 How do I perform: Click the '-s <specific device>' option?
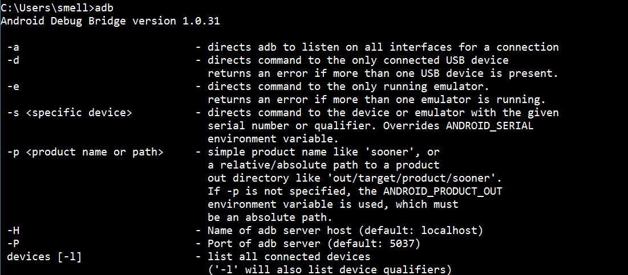pyautogui.click(x=69, y=113)
